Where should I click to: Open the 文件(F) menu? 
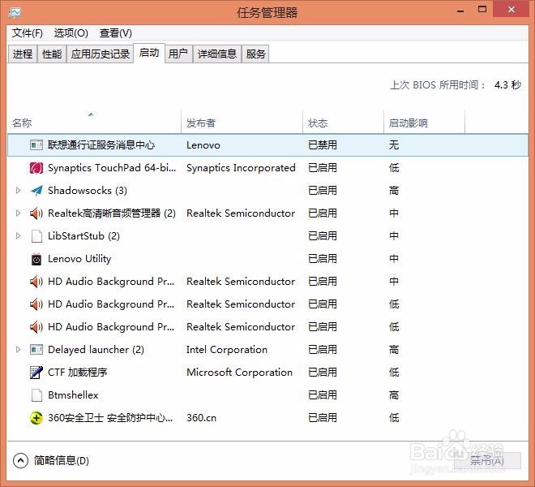tap(28, 33)
